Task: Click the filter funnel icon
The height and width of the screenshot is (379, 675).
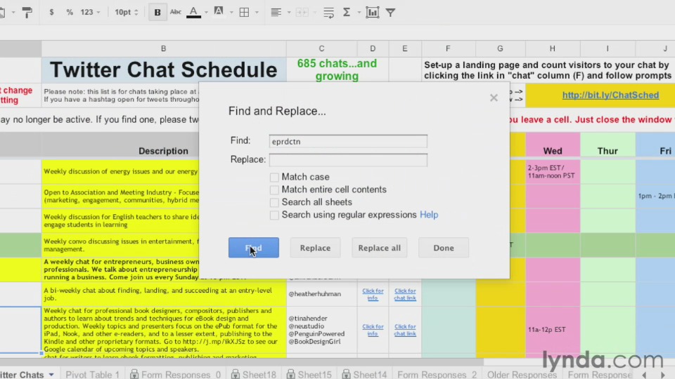Action: pos(390,12)
